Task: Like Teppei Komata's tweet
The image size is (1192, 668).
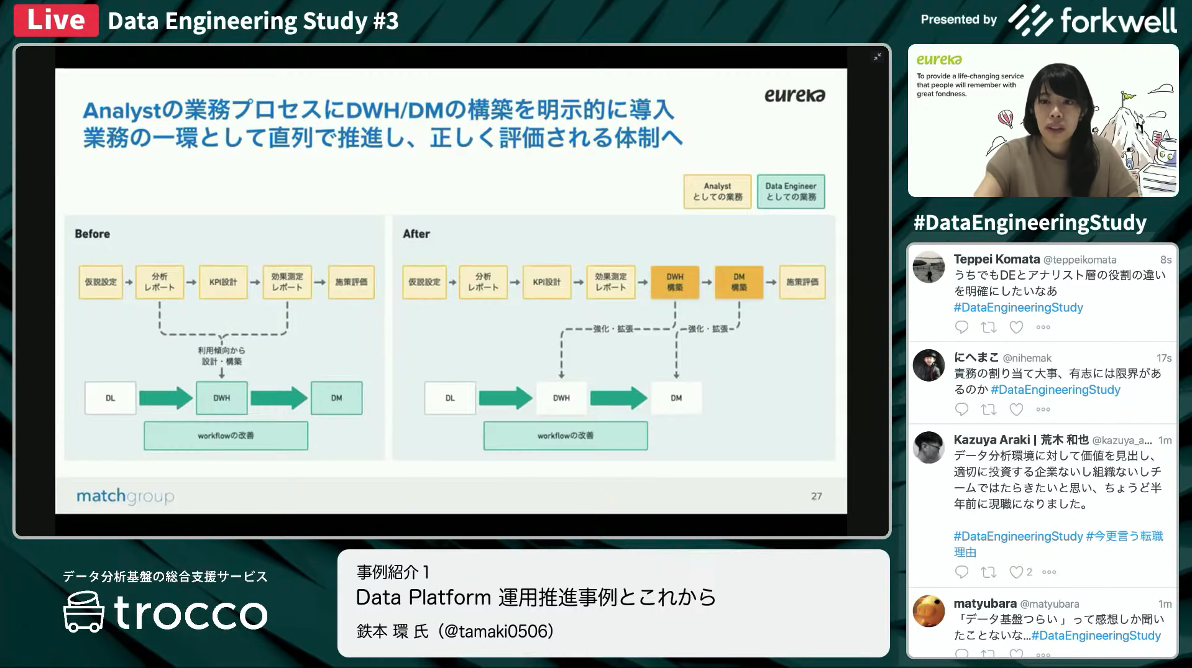Action: point(1016,327)
